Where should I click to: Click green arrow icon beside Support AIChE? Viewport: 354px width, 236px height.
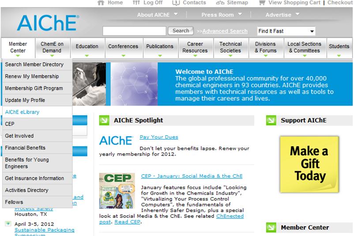click(271, 120)
